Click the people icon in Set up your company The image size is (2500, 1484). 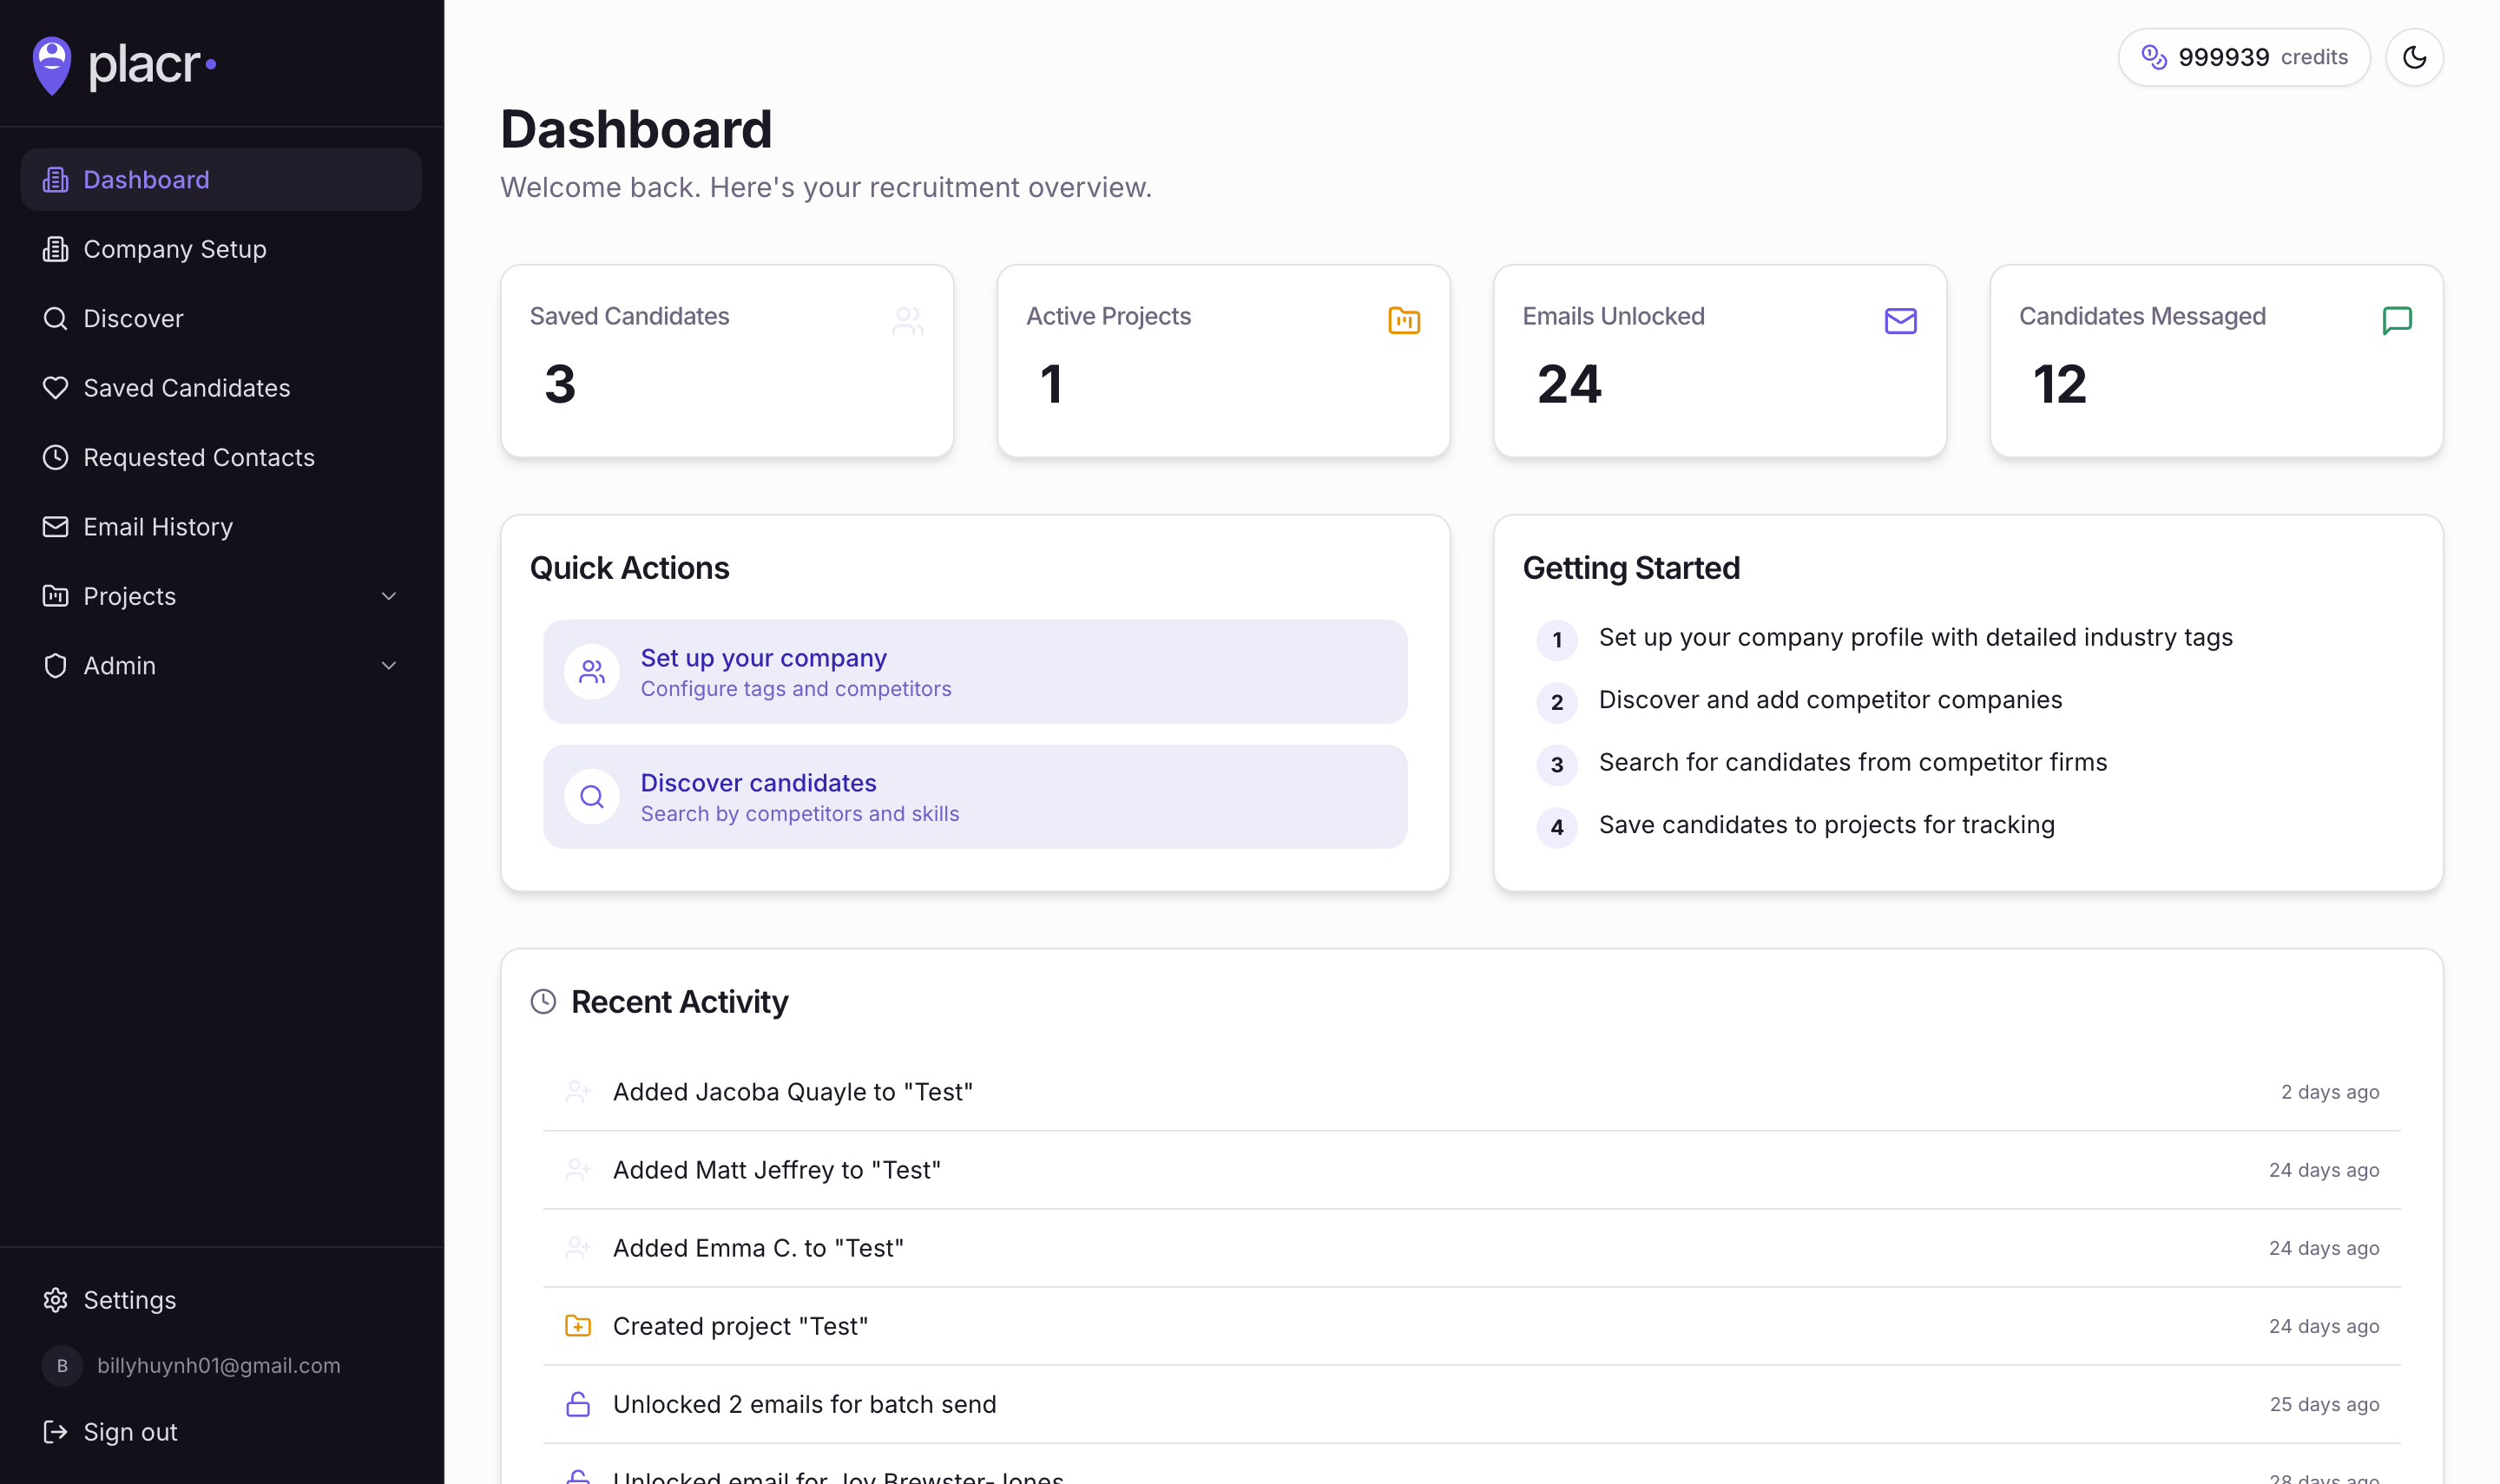tap(592, 672)
